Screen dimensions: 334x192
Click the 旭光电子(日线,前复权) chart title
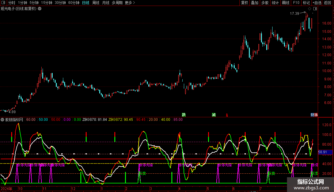point(19,9)
